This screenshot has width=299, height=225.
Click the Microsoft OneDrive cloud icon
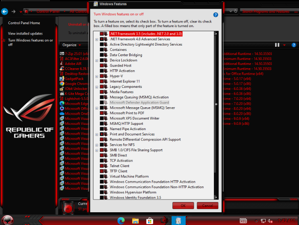pyautogui.click(x=62, y=113)
